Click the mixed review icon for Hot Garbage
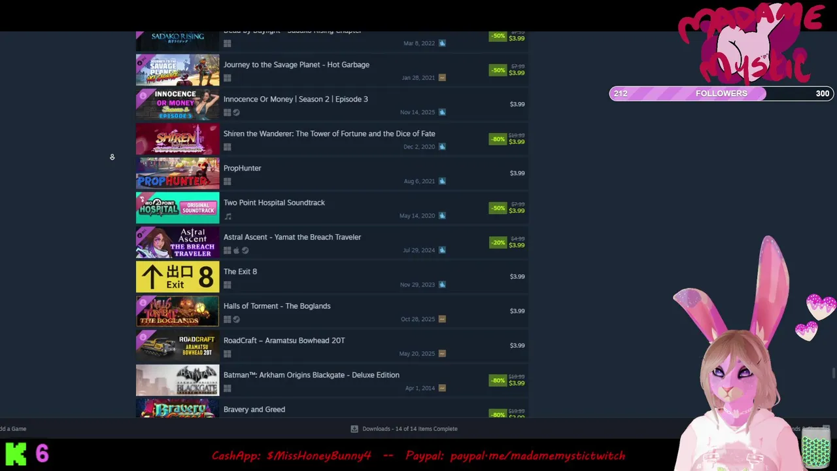The height and width of the screenshot is (471, 837). (442, 78)
